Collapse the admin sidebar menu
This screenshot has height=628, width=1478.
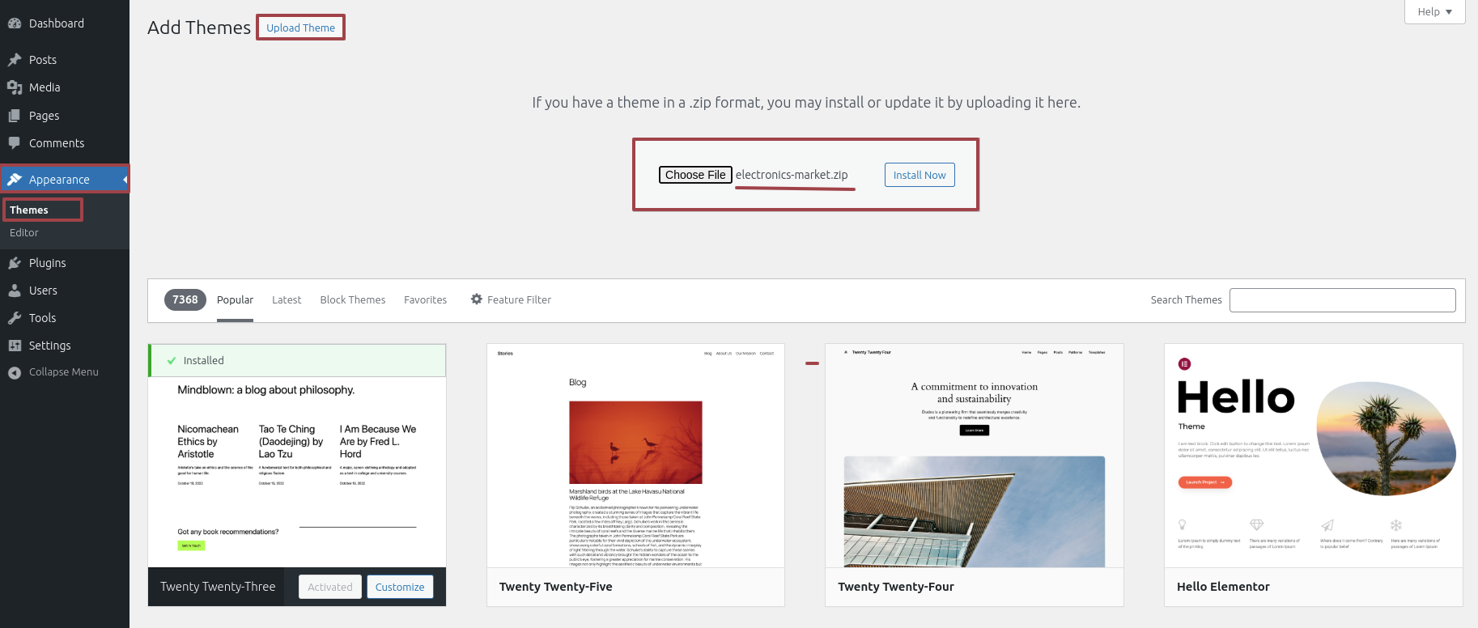pos(65,372)
